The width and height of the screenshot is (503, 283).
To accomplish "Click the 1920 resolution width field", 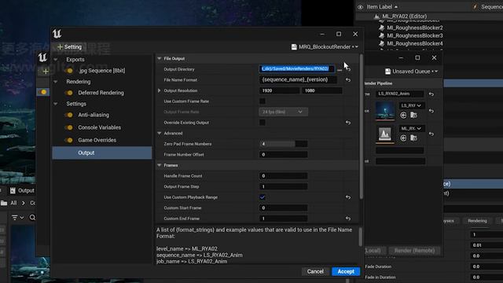I will pyautogui.click(x=279, y=91).
